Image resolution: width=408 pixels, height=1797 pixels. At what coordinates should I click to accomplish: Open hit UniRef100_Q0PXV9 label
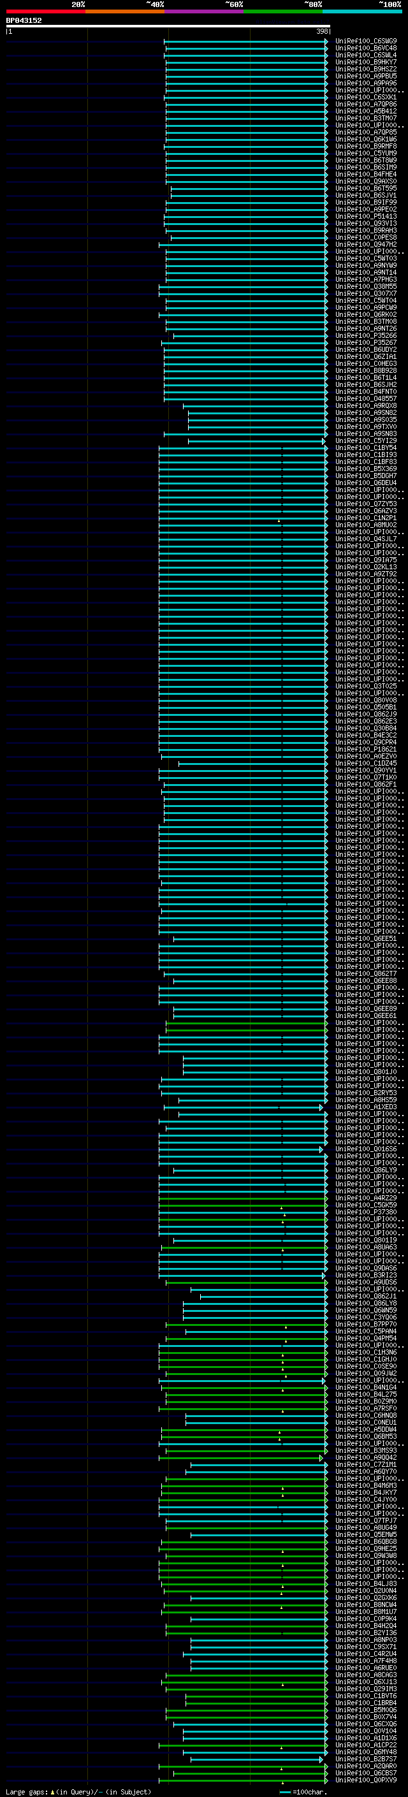[366, 1780]
